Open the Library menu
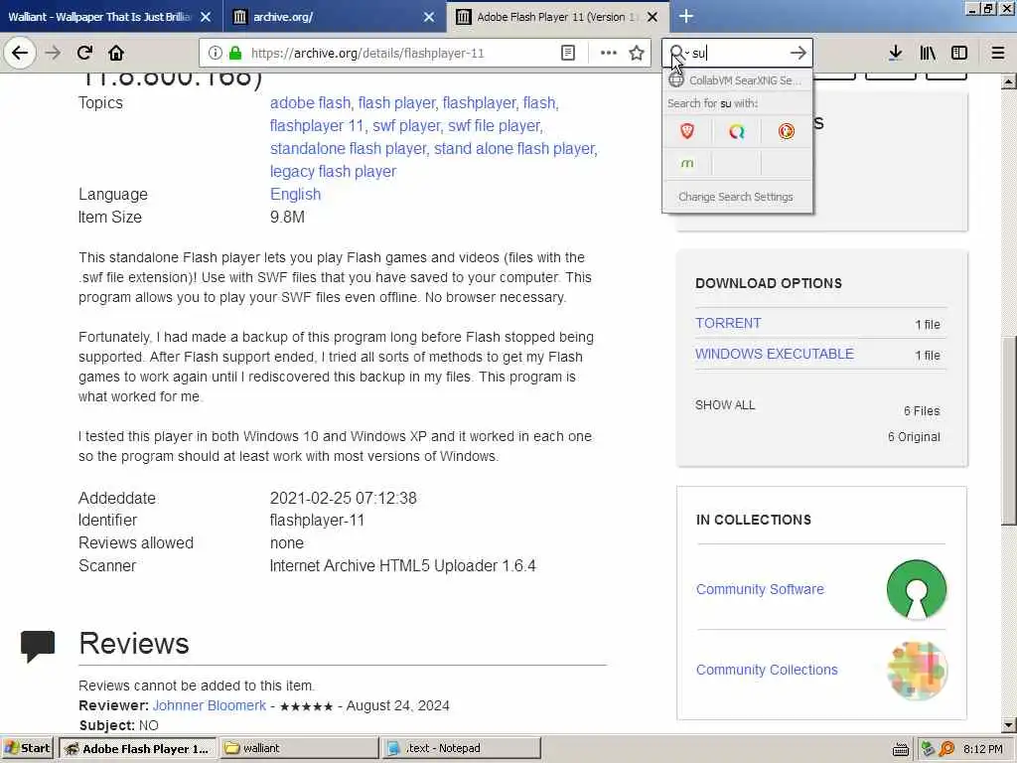Screen dimensions: 1017x763 [928, 53]
